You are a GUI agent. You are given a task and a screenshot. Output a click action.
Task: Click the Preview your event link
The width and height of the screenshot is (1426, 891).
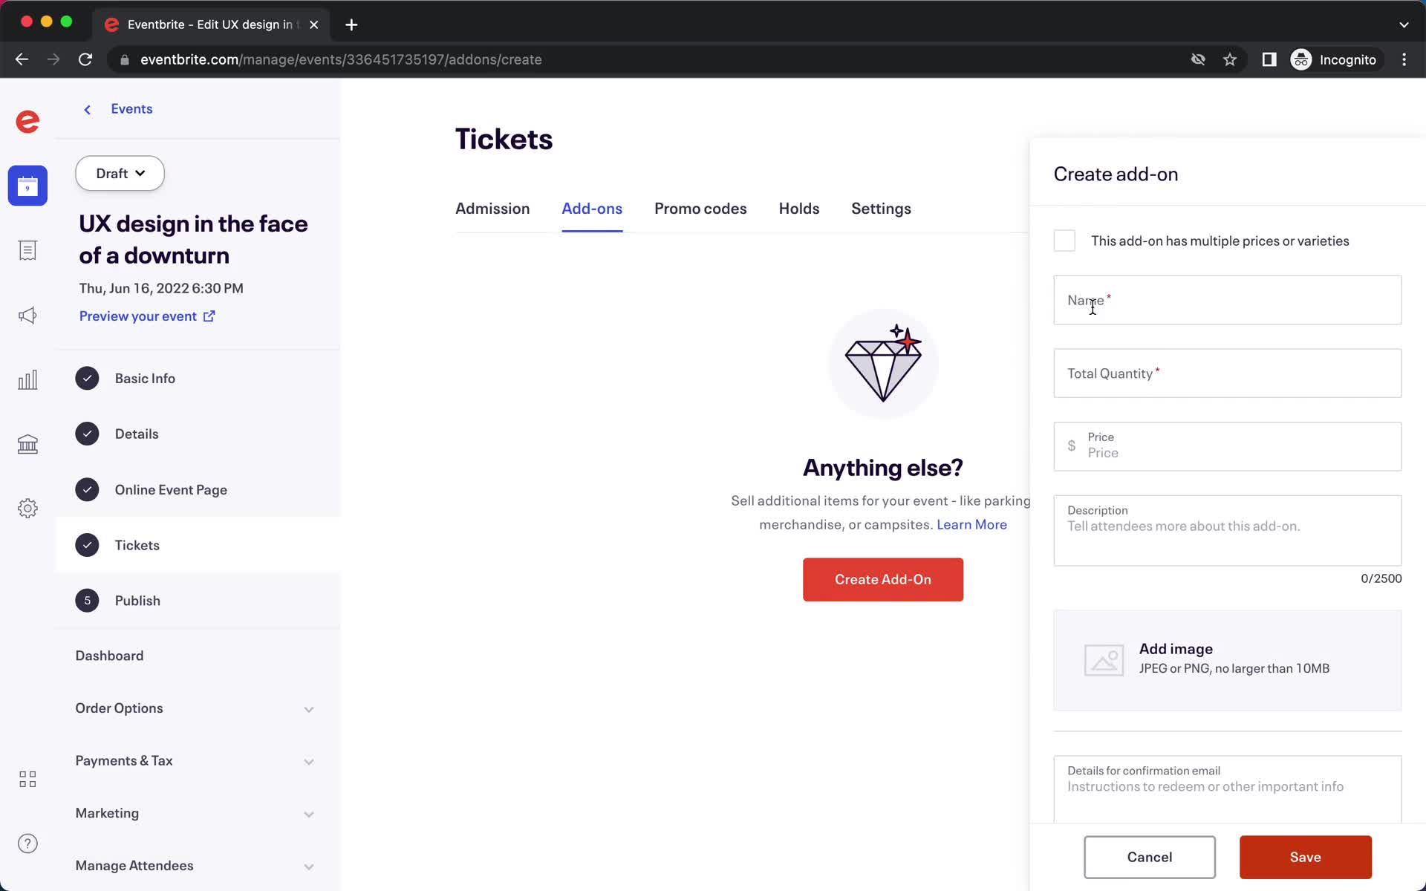[x=148, y=315]
